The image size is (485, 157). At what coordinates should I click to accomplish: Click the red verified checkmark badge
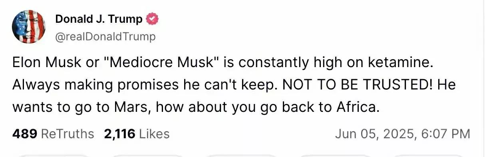click(x=153, y=18)
